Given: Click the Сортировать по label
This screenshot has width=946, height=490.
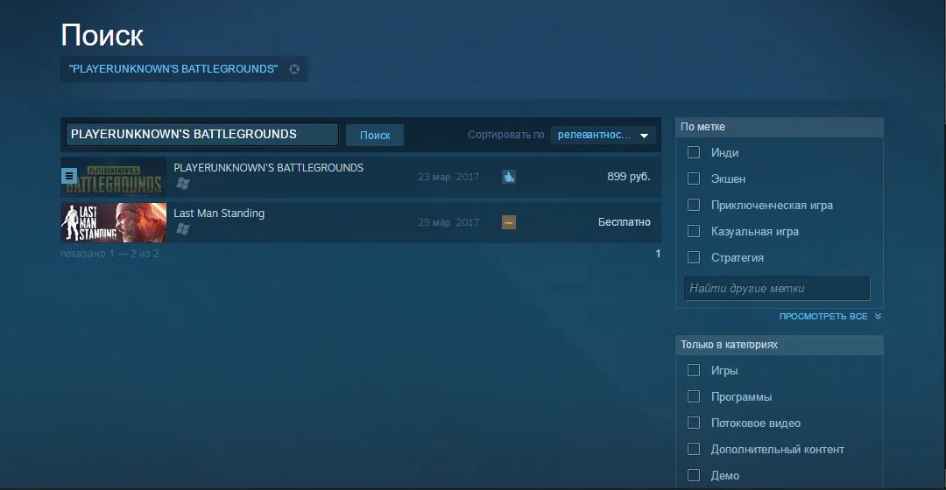Looking at the screenshot, I should point(505,135).
